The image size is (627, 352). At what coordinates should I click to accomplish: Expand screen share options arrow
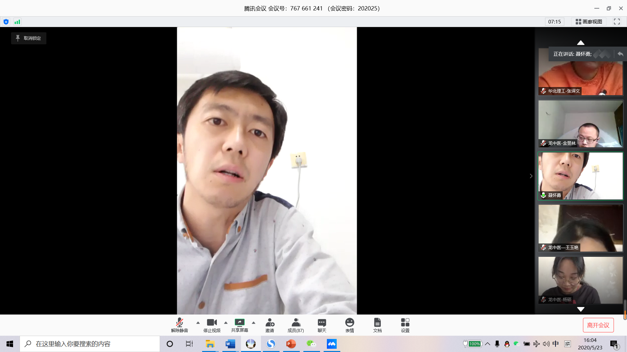(x=253, y=323)
